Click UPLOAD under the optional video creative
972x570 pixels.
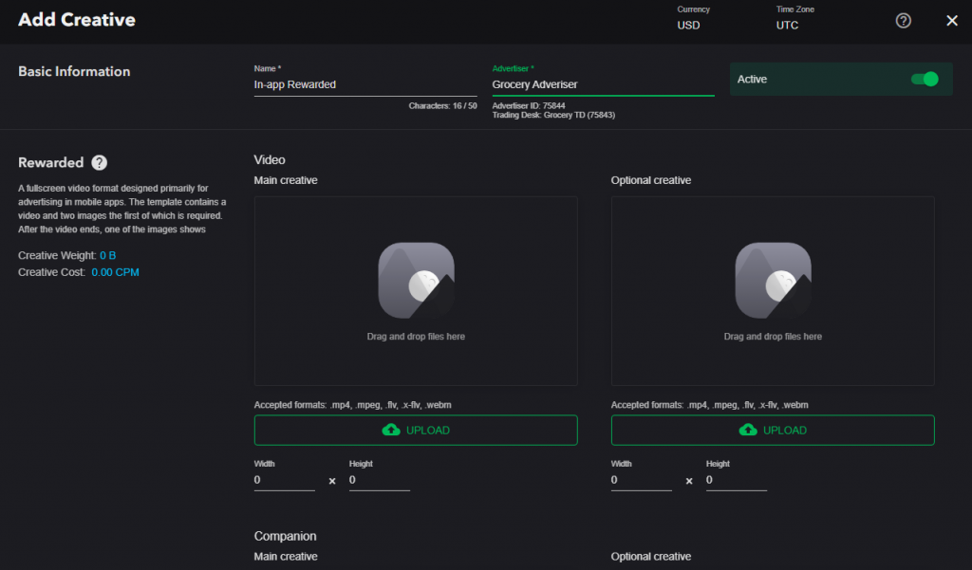(x=772, y=430)
